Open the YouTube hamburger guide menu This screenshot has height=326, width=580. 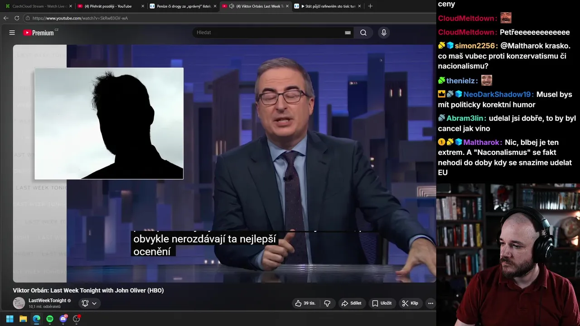12,33
